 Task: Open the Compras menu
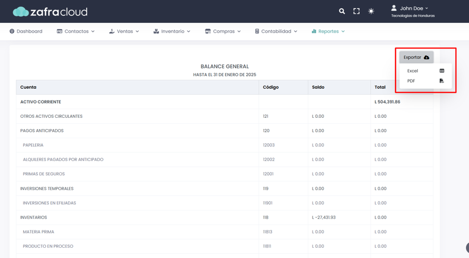[223, 32]
